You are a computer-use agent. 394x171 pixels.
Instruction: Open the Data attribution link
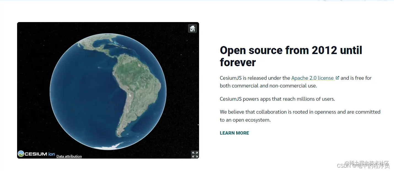click(69, 156)
